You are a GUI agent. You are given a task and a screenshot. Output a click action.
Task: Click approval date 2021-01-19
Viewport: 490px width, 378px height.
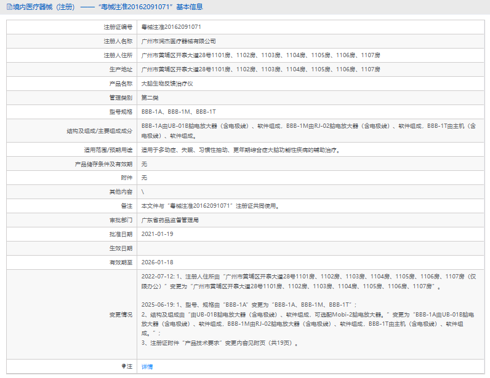click(157, 234)
